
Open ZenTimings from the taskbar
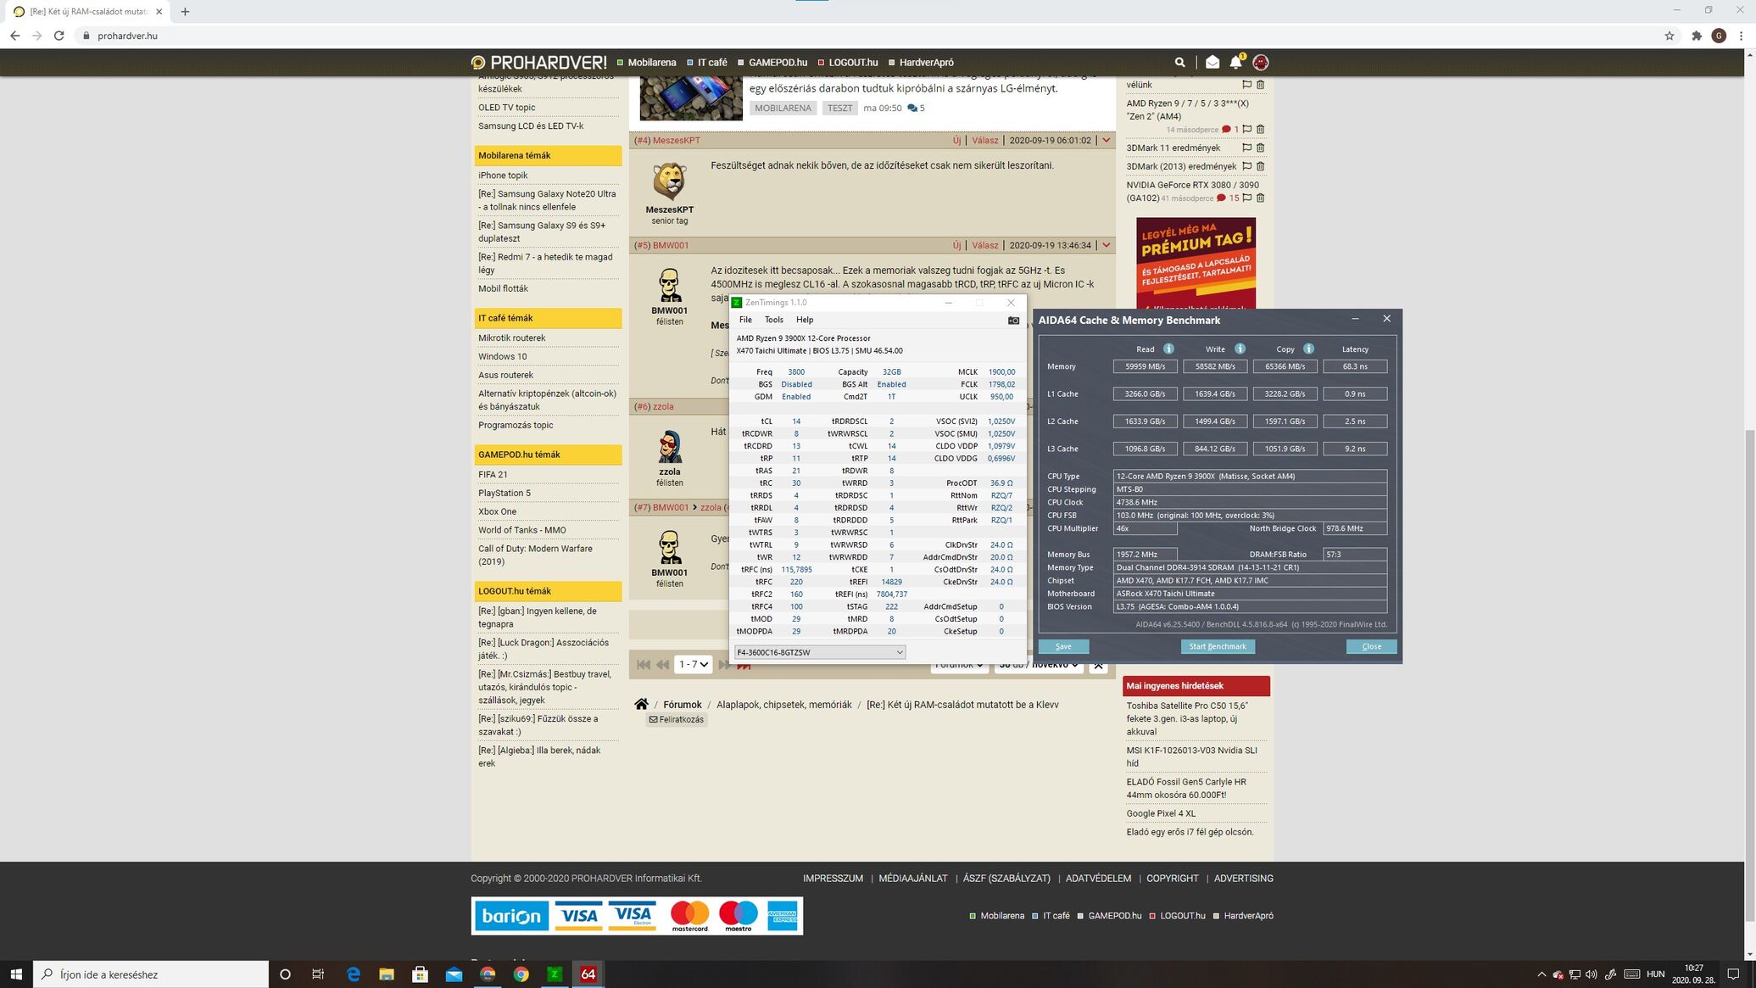[x=555, y=974]
